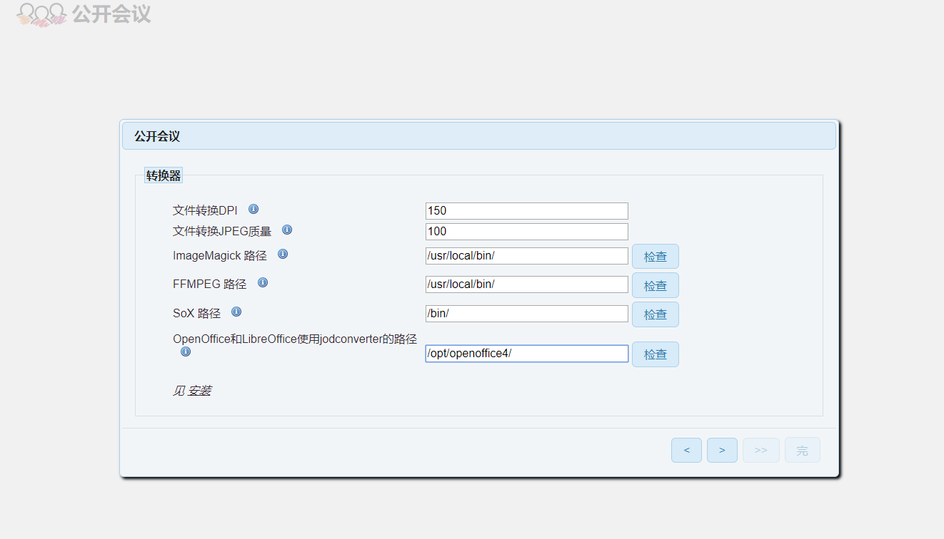Click the OpenOffice和LibreOffice jodconverter label
Screen dimensions: 944x539
click(295, 339)
